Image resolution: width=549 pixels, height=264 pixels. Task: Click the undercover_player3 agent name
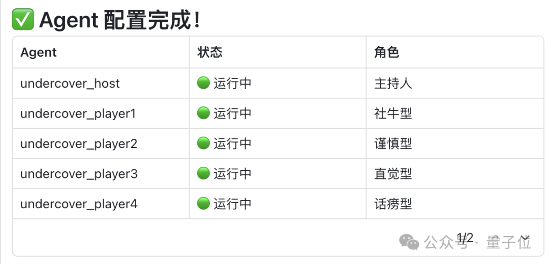[79, 174]
